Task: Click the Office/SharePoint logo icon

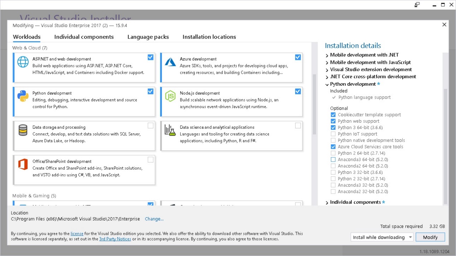Action: click(23, 165)
